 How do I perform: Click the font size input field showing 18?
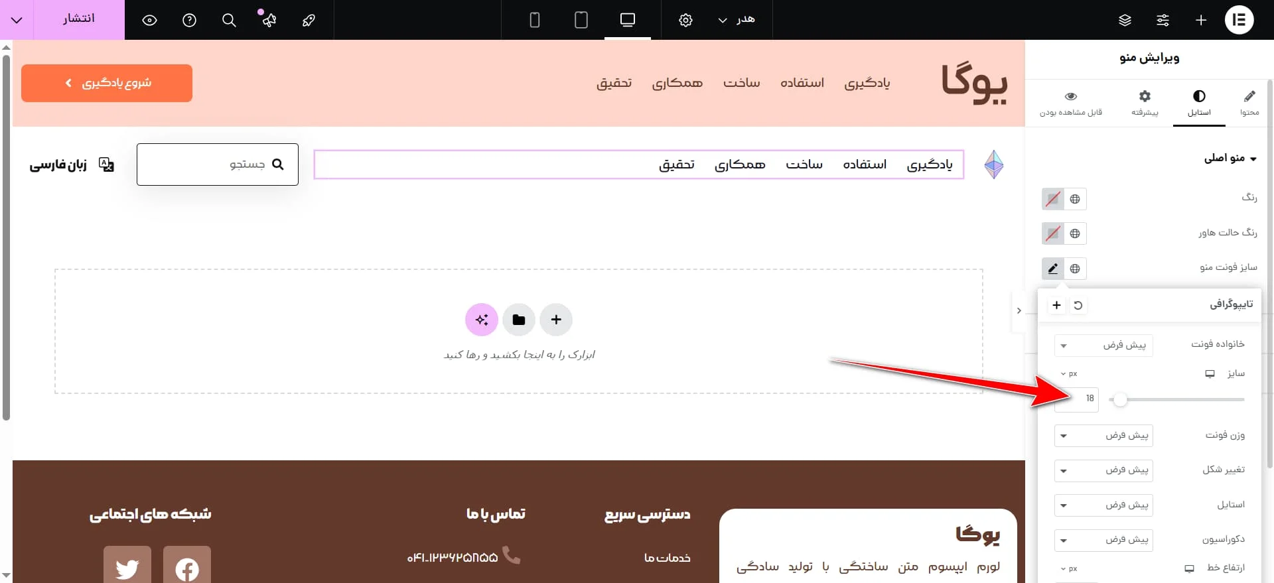click(x=1076, y=399)
